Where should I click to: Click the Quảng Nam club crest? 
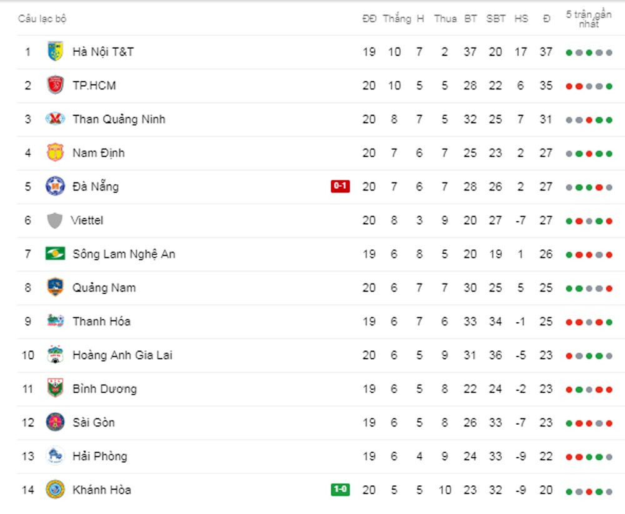[55, 288]
